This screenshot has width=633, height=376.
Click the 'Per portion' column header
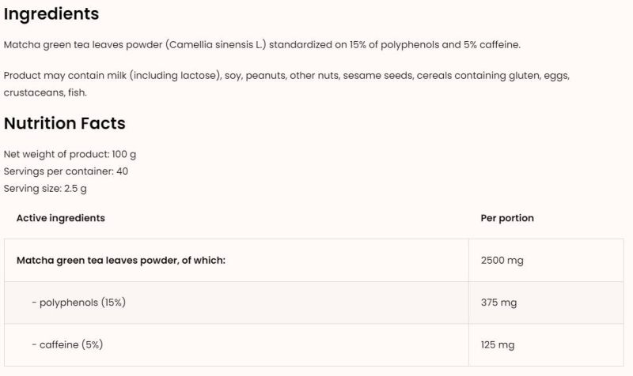pos(507,218)
